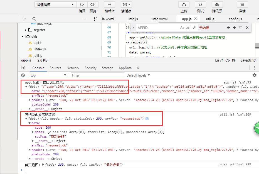Close the find widget

pyautogui.click(x=247, y=28)
